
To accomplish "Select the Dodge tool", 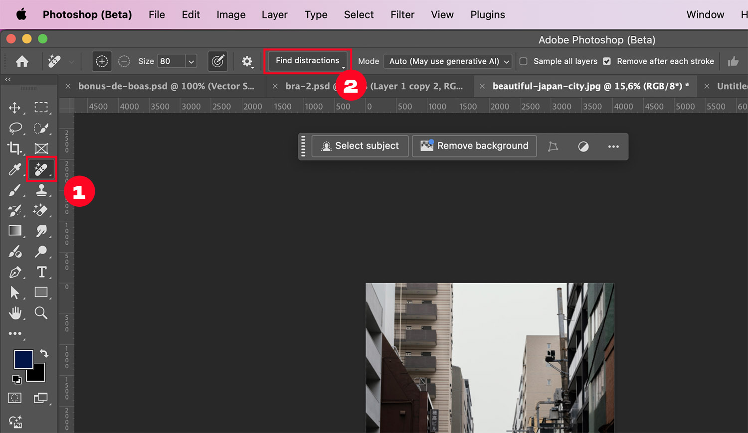I will click(41, 252).
